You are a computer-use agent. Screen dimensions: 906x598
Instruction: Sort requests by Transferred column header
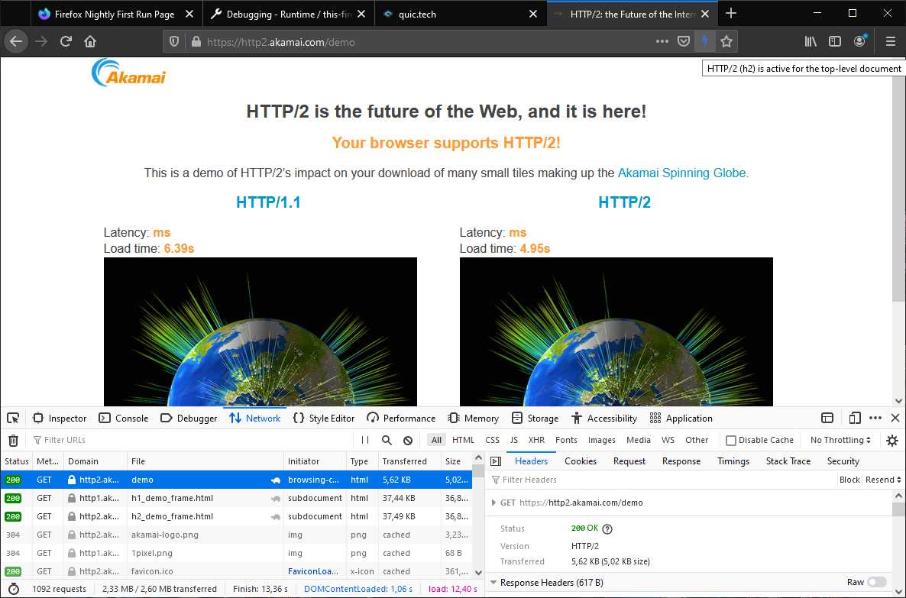409,461
